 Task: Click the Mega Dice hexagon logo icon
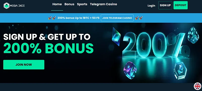tap(7, 6)
